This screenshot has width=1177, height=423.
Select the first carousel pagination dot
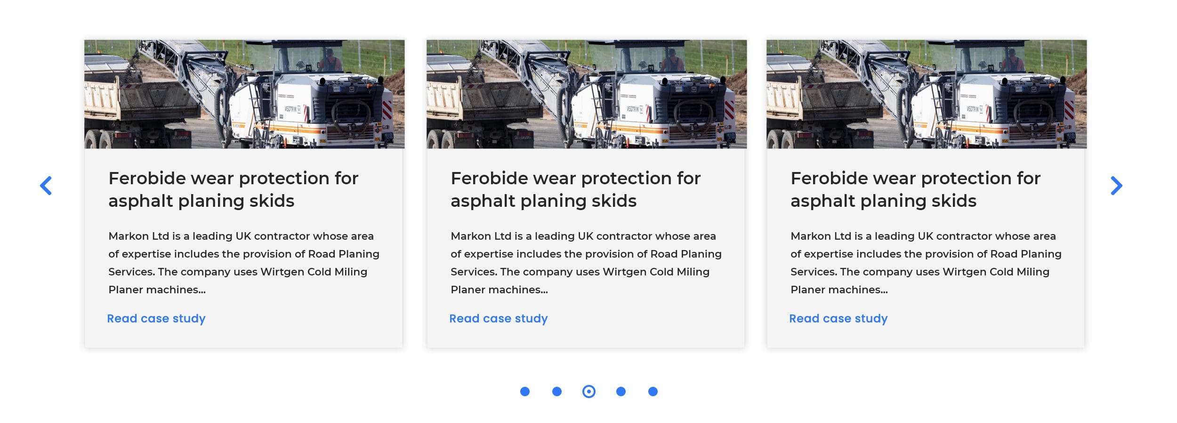[x=525, y=392]
